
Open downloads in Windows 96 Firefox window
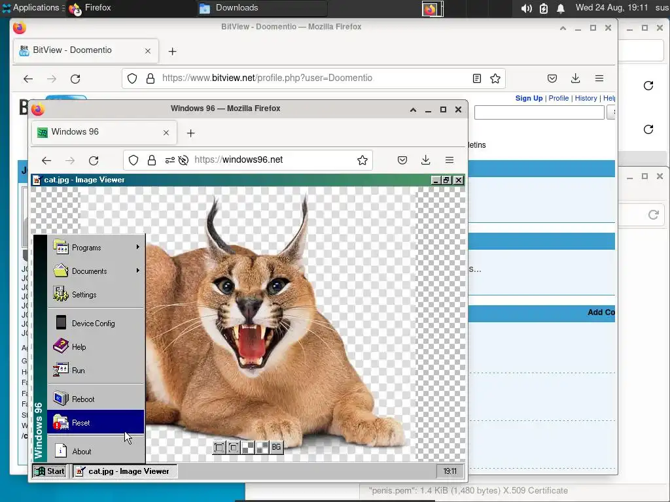(x=425, y=160)
